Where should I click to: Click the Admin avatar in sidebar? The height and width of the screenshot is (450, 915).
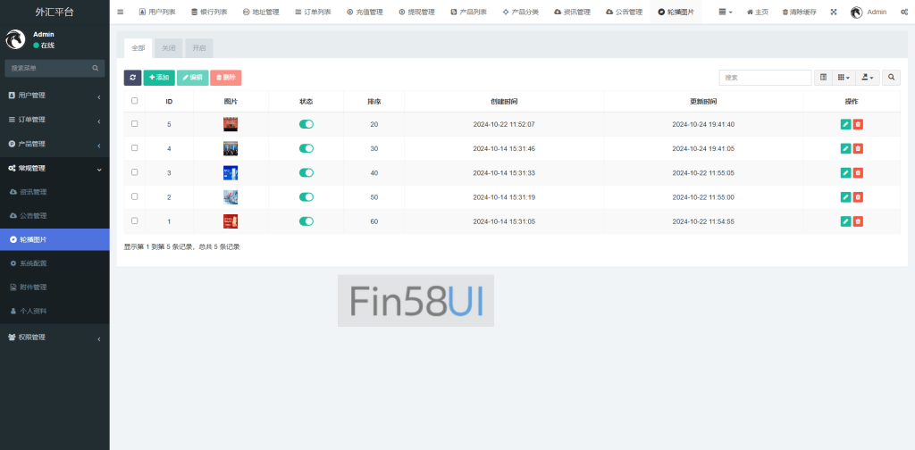(x=14, y=39)
